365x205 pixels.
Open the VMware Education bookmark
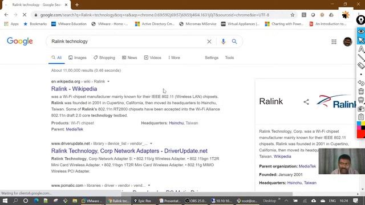(69, 24)
